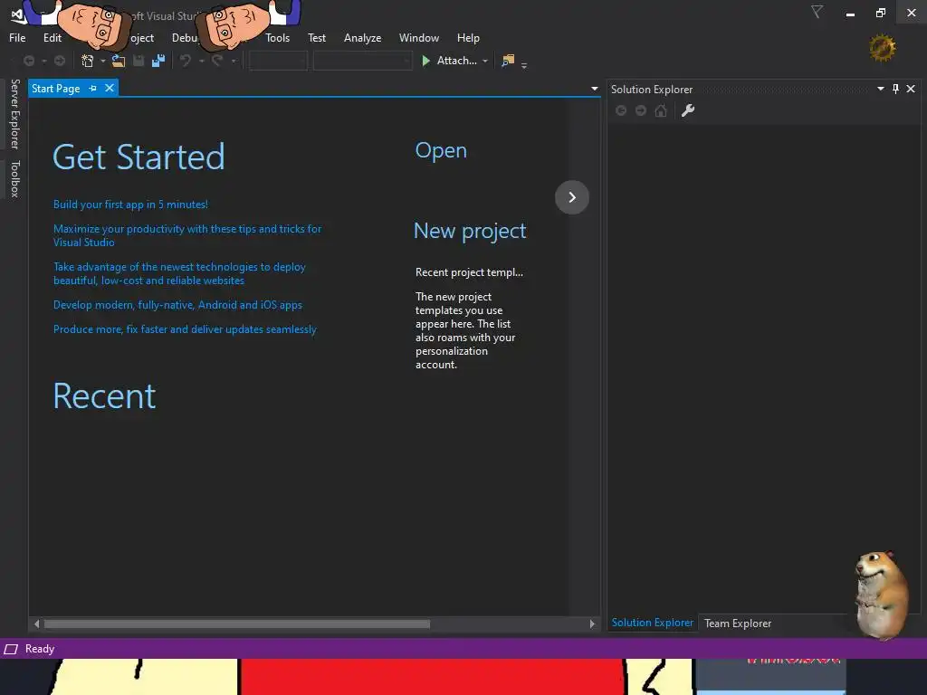Open 'Build your first app in 5 minutes!' link
This screenshot has height=695, width=927.
click(x=130, y=205)
